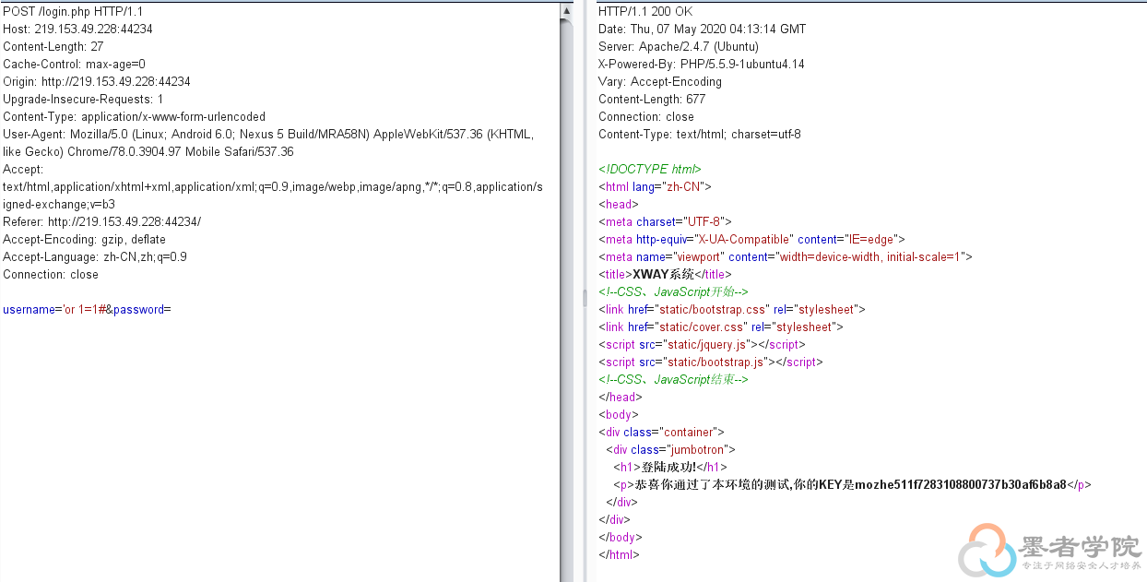Select the "Server: Apache/2.4.7 (Ubuntu)" header
Image resolution: width=1147 pixels, height=582 pixels.
pyautogui.click(x=679, y=46)
